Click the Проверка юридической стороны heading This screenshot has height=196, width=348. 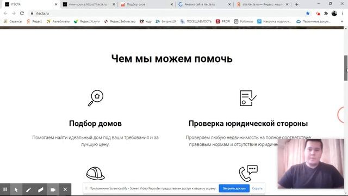tap(248, 124)
